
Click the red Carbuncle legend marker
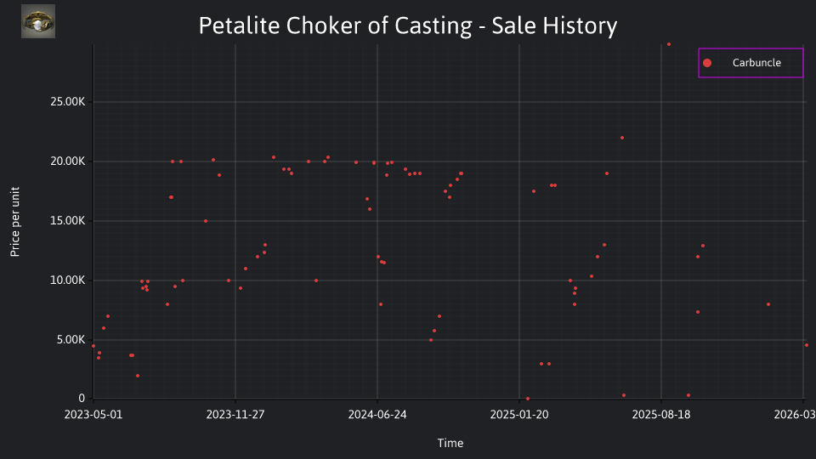pyautogui.click(x=706, y=63)
